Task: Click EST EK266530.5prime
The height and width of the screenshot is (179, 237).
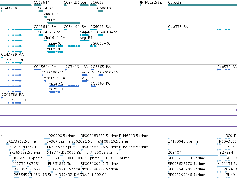Action: pos(27,158)
